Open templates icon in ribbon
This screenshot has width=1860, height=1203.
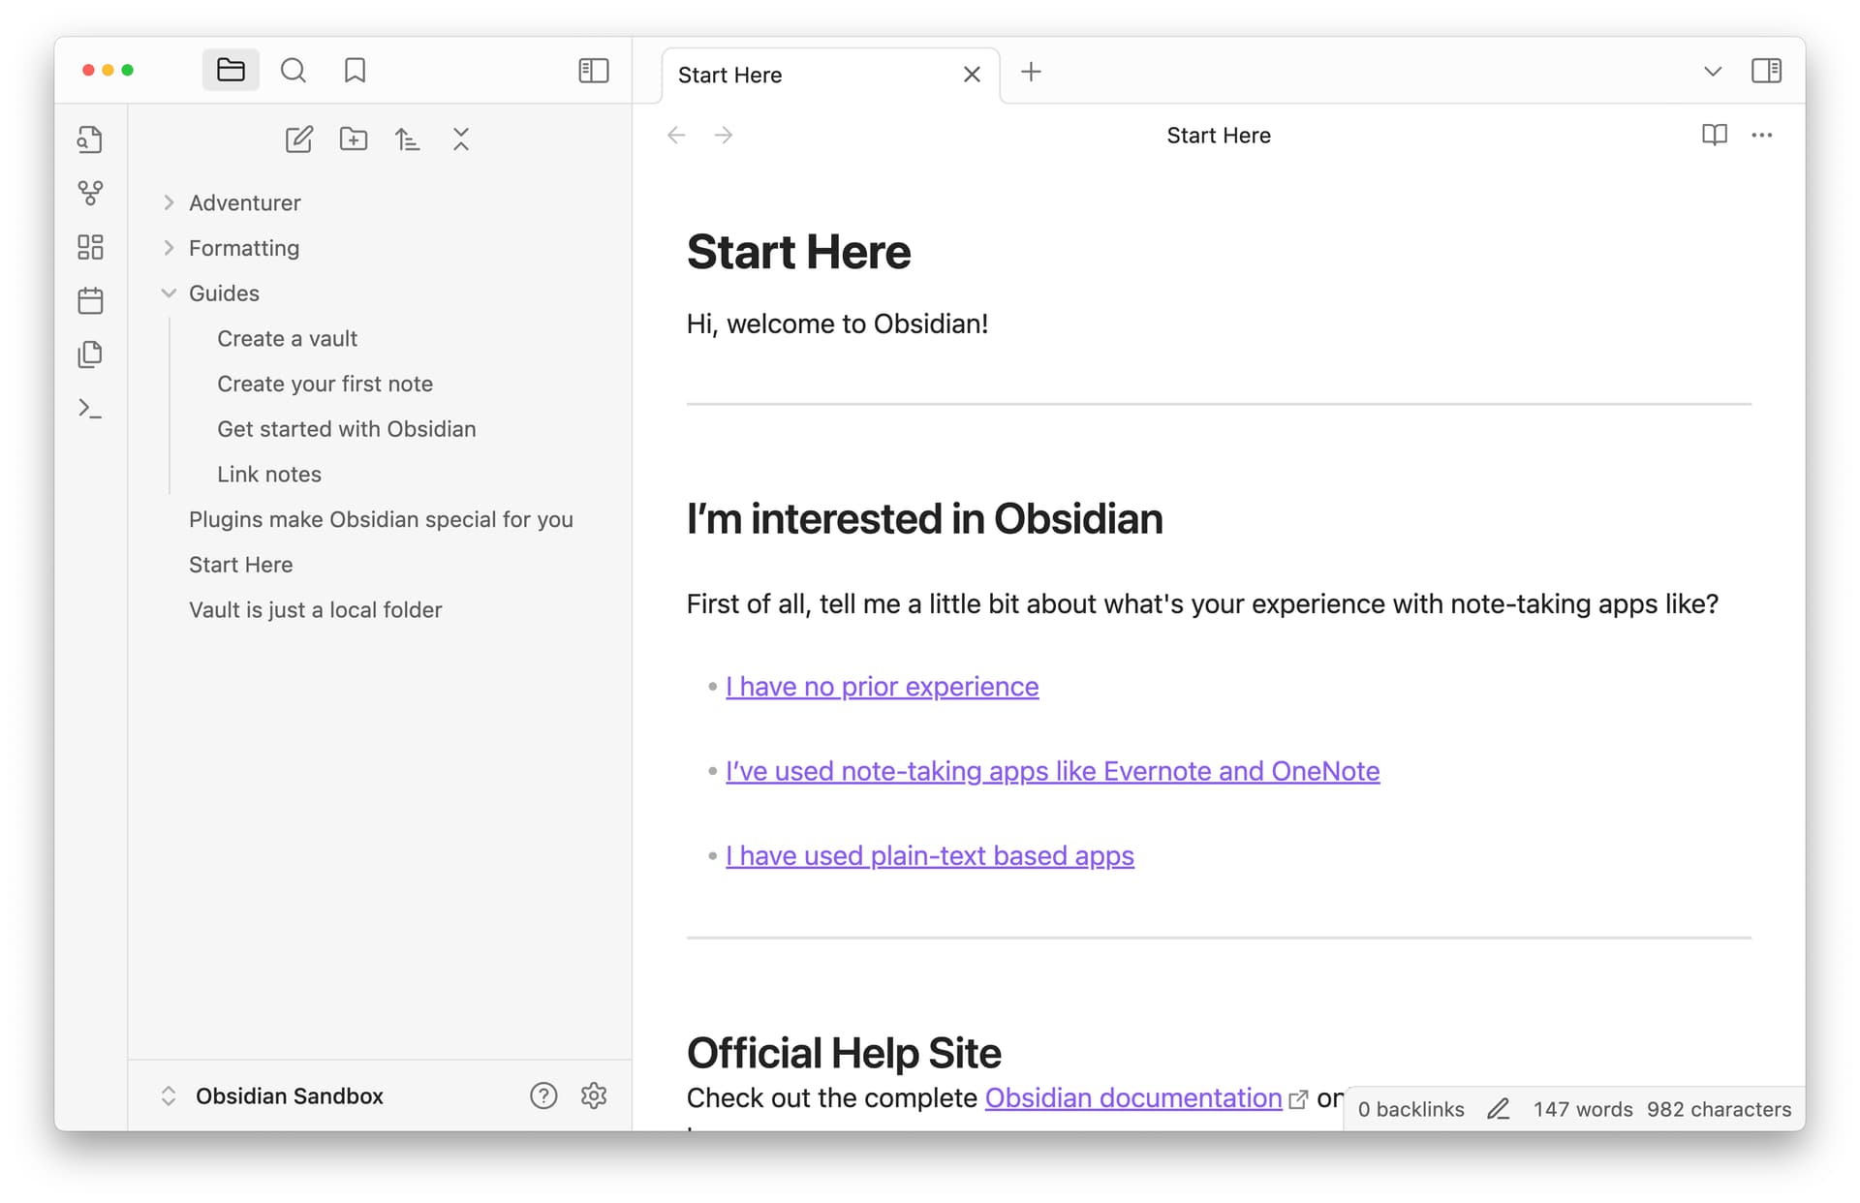(90, 355)
